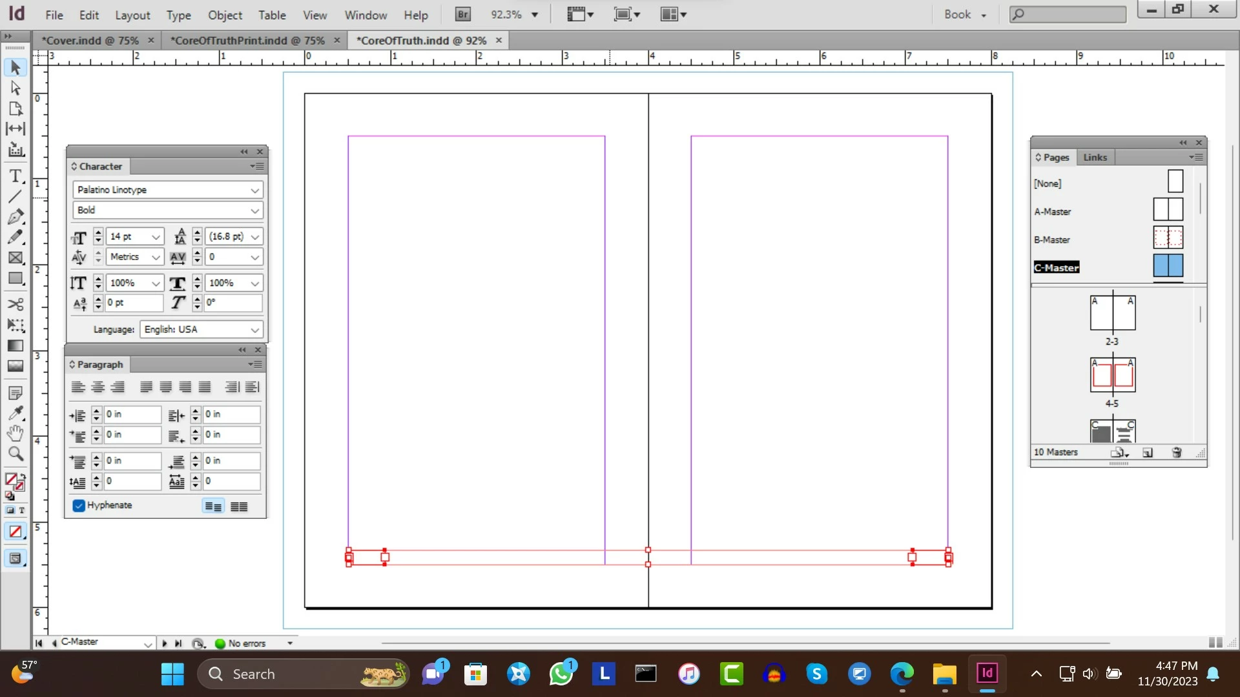Switch to the Cover.indd document tab
Screen dimensions: 1240x697
click(x=90, y=40)
